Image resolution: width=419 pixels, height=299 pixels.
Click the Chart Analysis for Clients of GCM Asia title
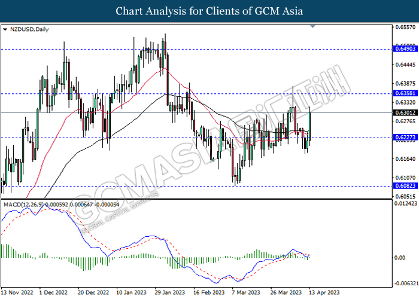pyautogui.click(x=209, y=11)
